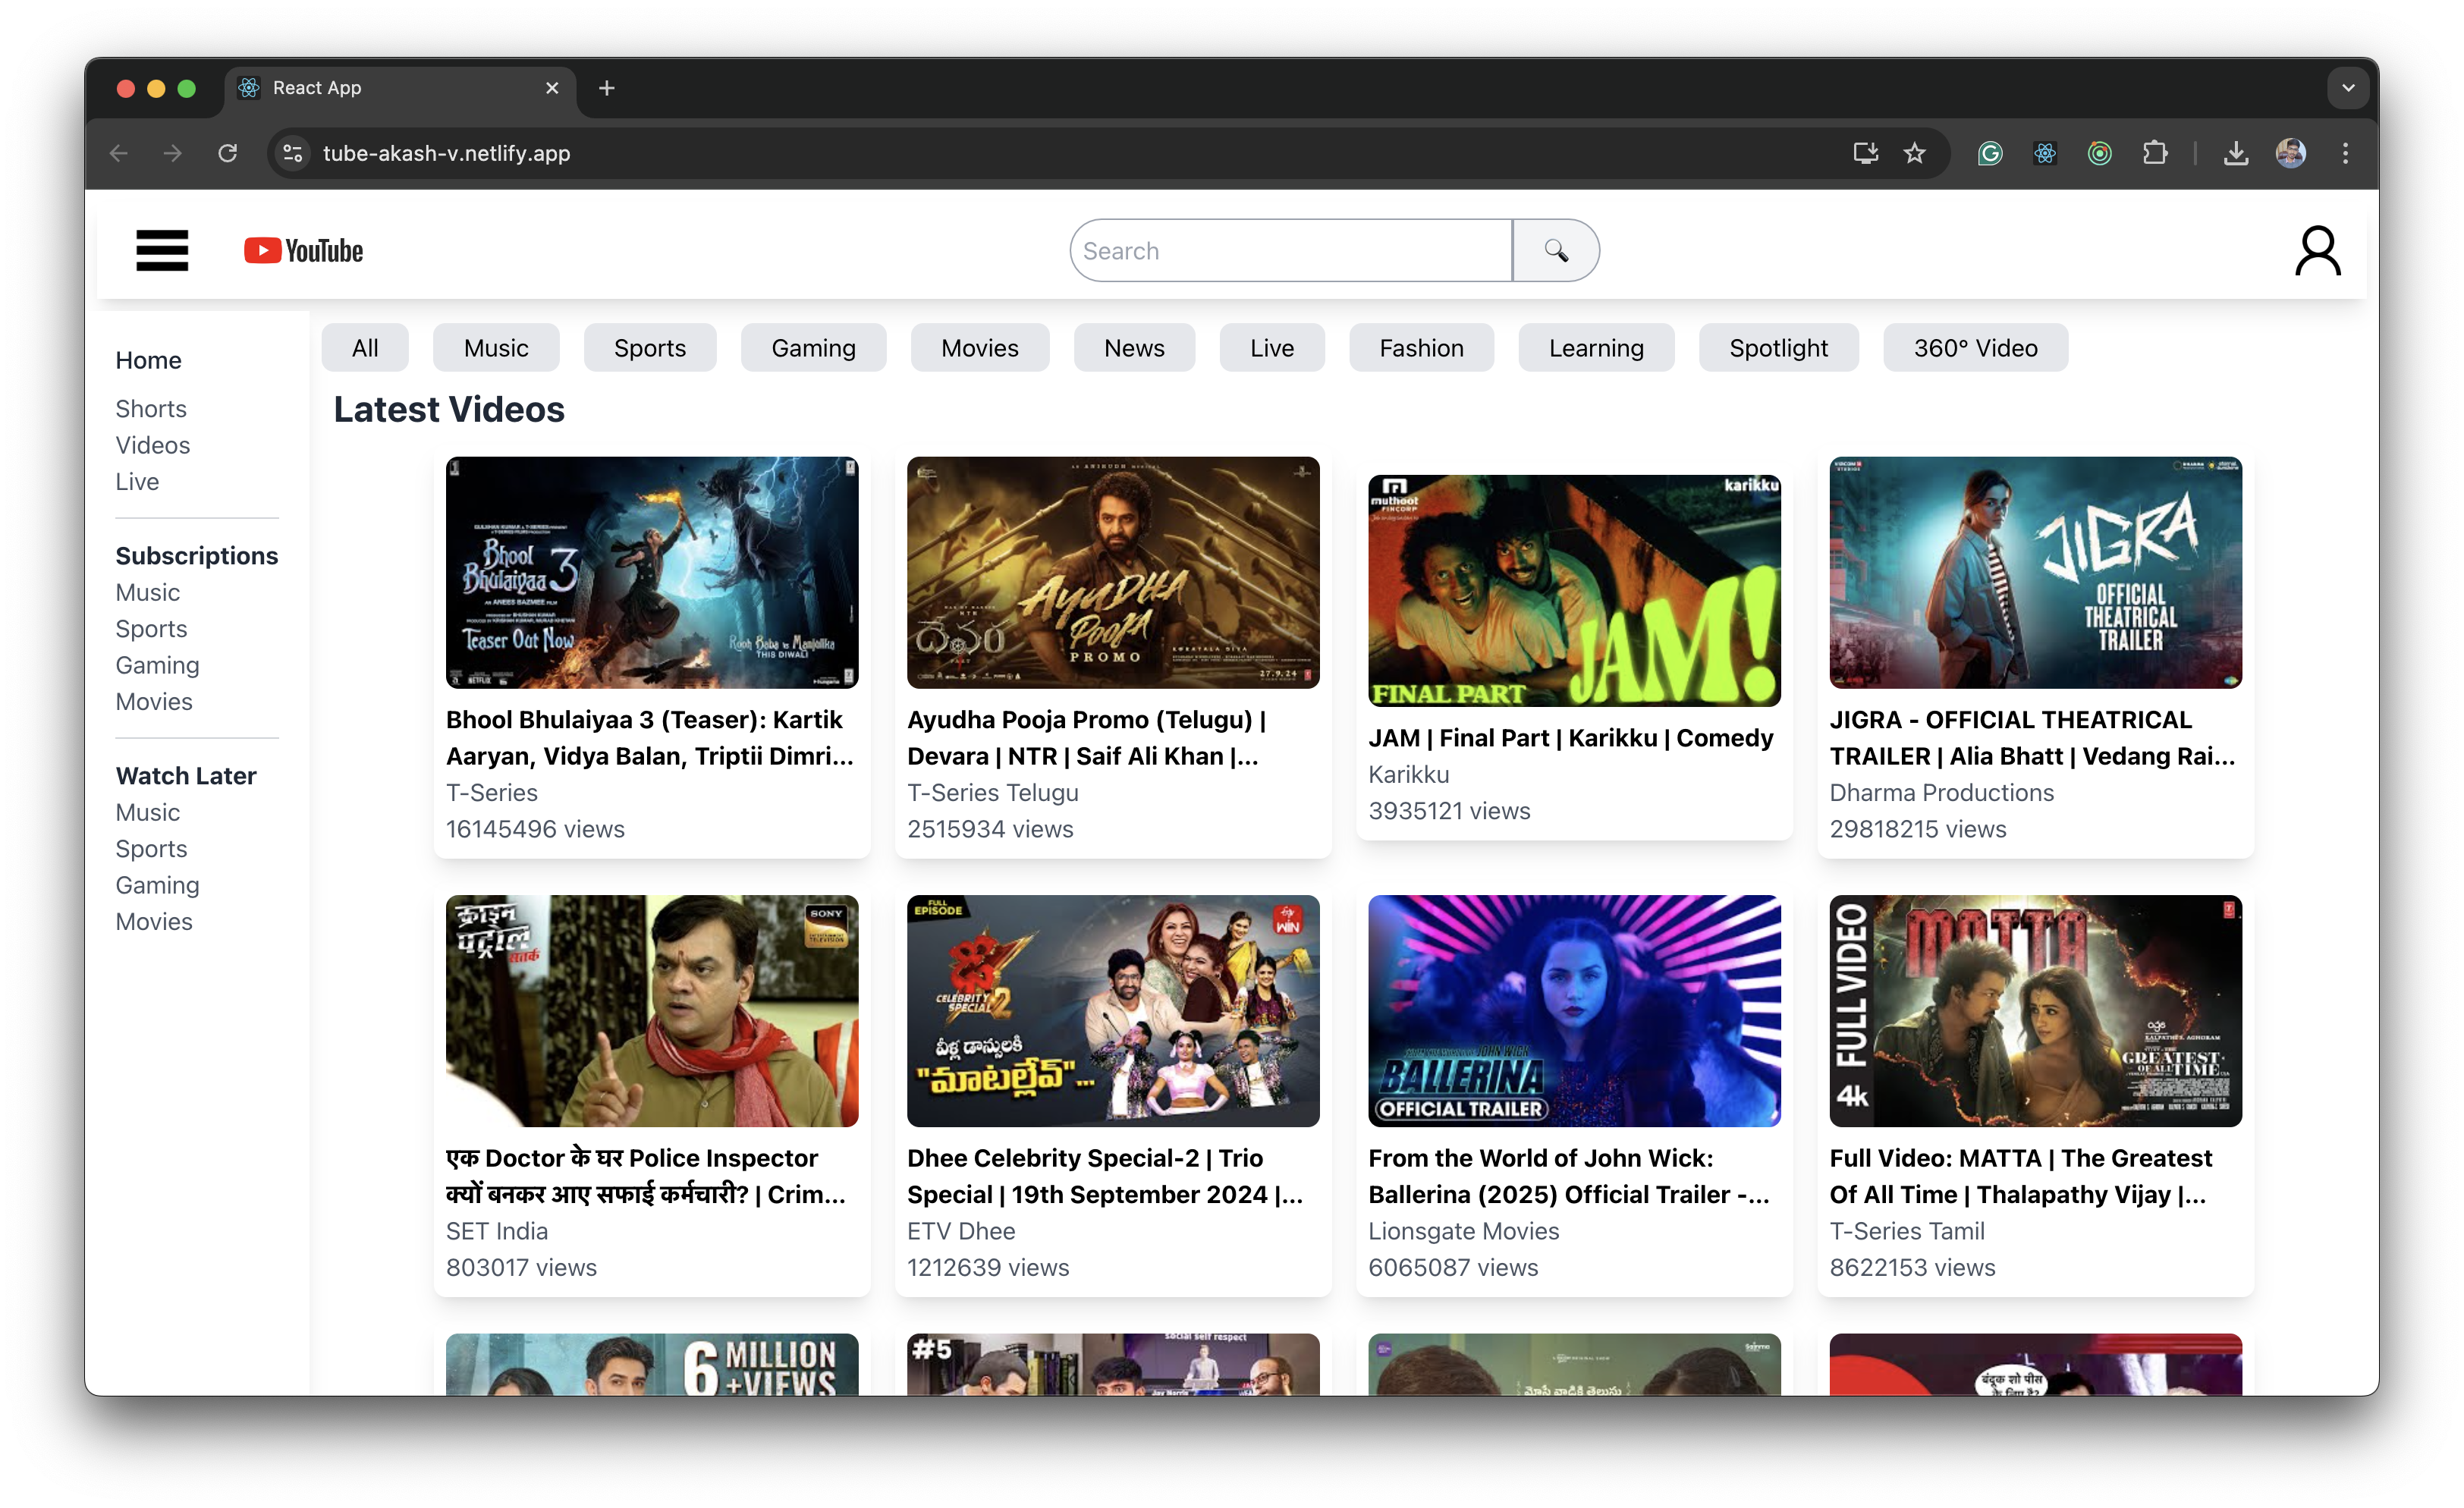Open Bhool Bhulaiyaa 3 teaser thumbnail
Image resolution: width=2464 pixels, height=1508 pixels.
[652, 573]
